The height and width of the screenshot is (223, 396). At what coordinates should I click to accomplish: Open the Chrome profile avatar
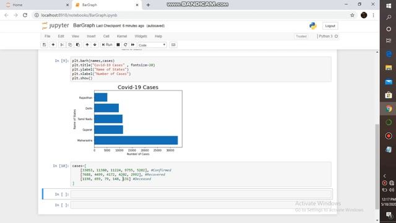[x=364, y=15]
